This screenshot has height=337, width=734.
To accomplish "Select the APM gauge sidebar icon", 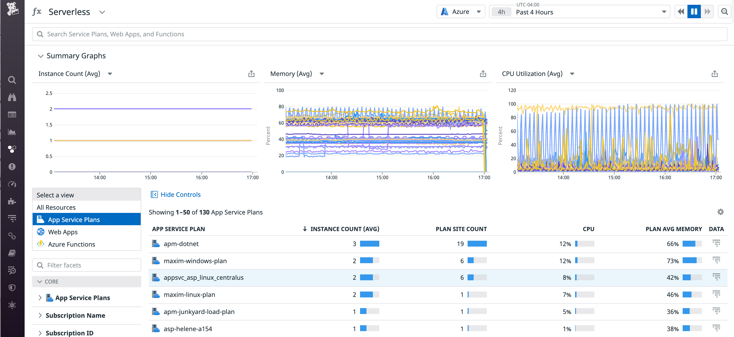I will 12,184.
